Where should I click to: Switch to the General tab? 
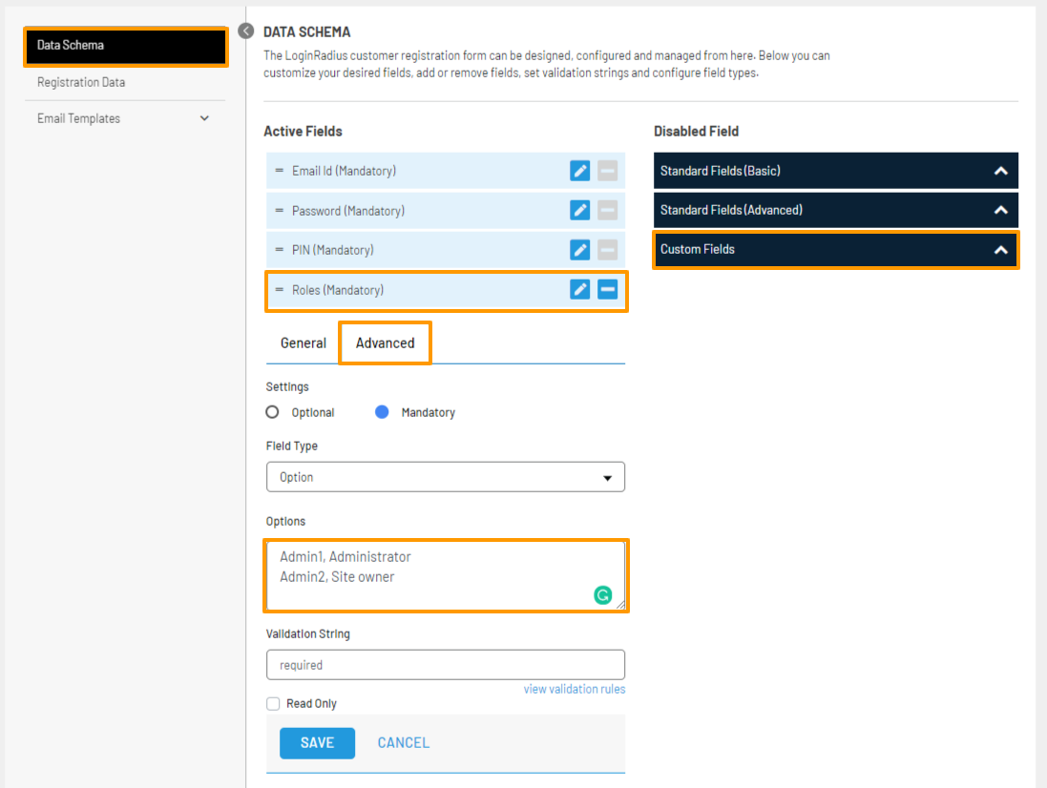303,342
